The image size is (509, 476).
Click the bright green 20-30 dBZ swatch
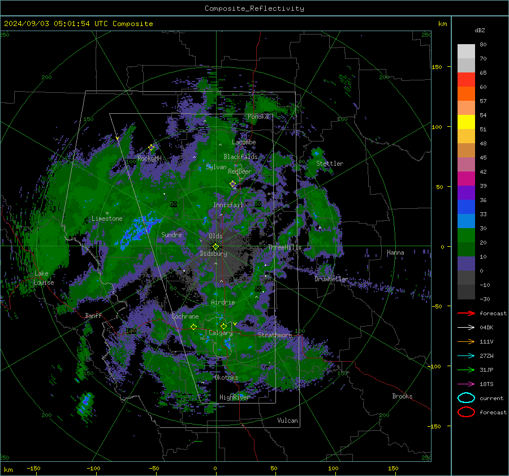click(x=466, y=235)
